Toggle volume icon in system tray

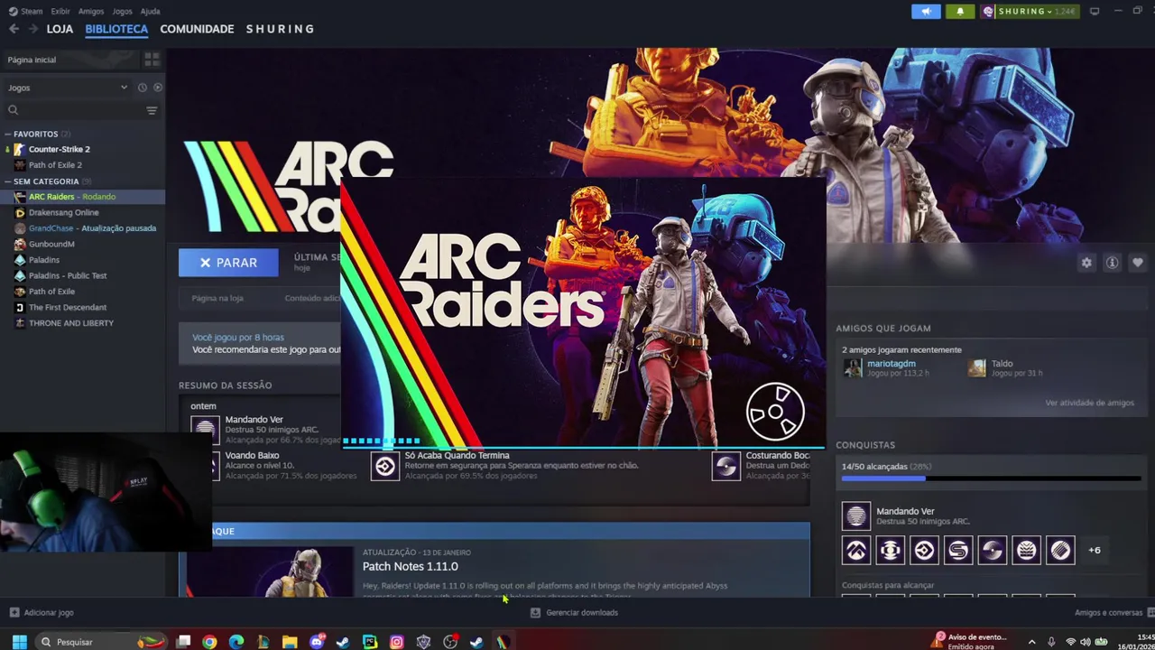click(x=1086, y=642)
